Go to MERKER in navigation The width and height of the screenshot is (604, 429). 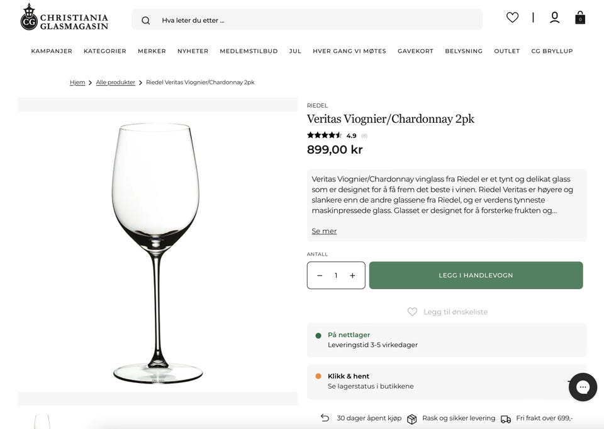(152, 51)
